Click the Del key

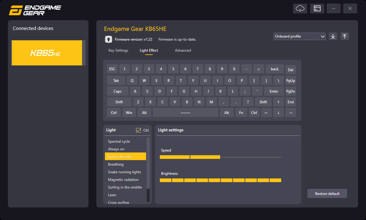pos(291,70)
